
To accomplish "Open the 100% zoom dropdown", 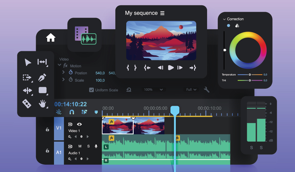I will click(154, 90).
